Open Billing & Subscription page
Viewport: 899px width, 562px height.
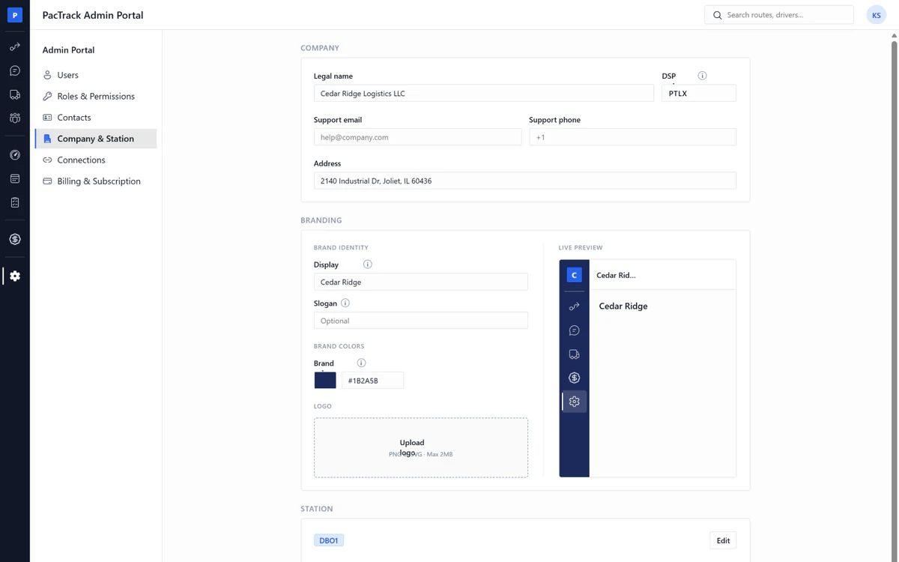(96, 181)
